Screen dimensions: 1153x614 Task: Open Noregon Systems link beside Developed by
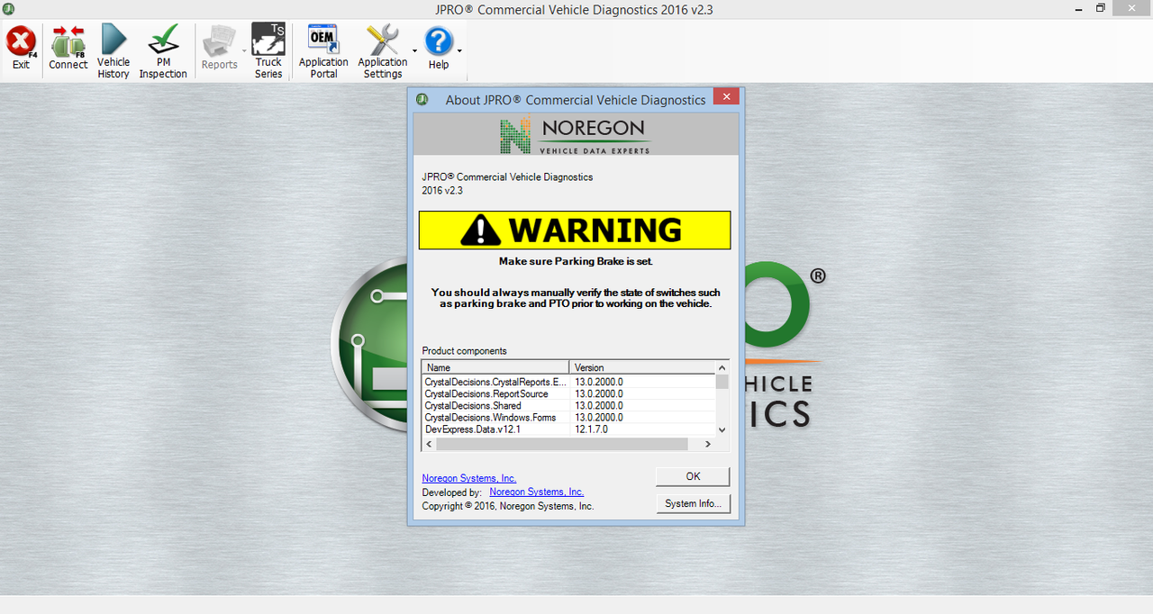(537, 492)
